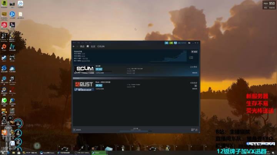Remove Rust workshop item from queue with X
This screenshot has width=277, height=155.
pos(195,86)
